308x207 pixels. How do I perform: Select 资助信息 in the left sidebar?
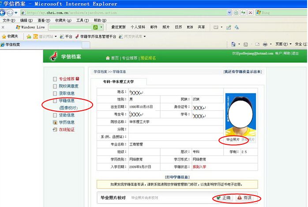pos(67,115)
